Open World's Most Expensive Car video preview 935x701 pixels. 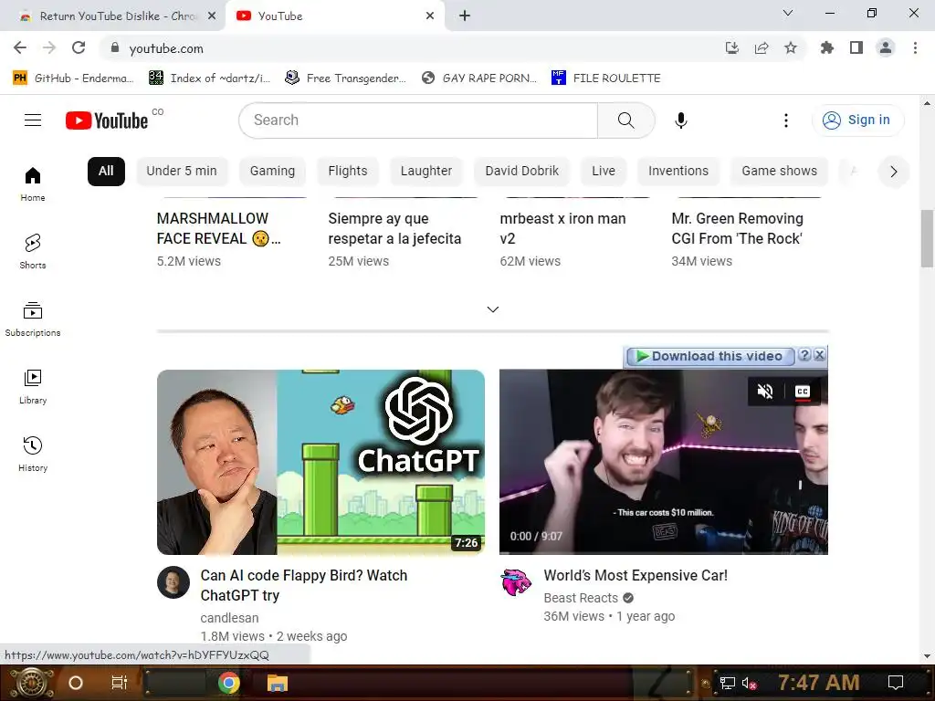pos(664,462)
